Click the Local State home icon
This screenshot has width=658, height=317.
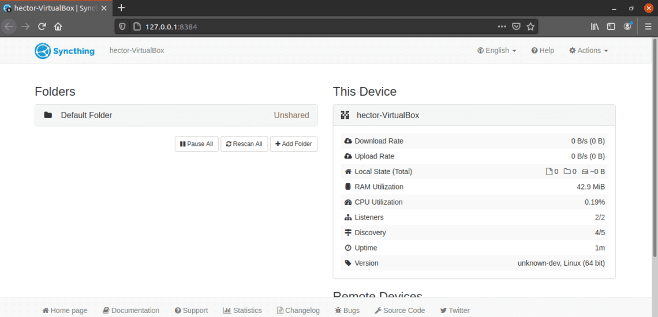coord(347,172)
